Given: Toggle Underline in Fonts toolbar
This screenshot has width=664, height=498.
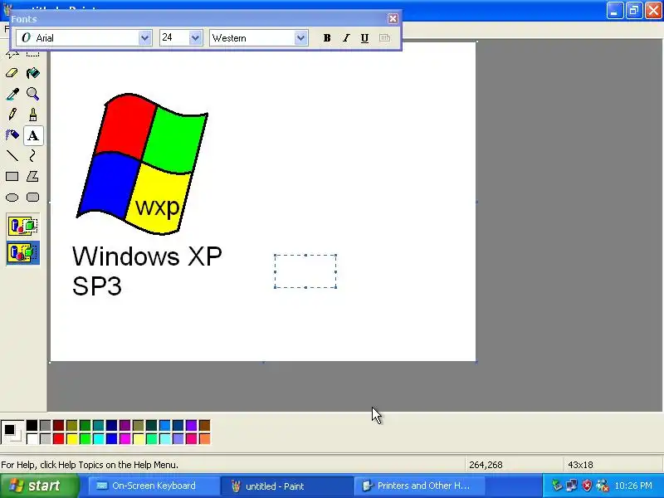Looking at the screenshot, I should point(364,37).
